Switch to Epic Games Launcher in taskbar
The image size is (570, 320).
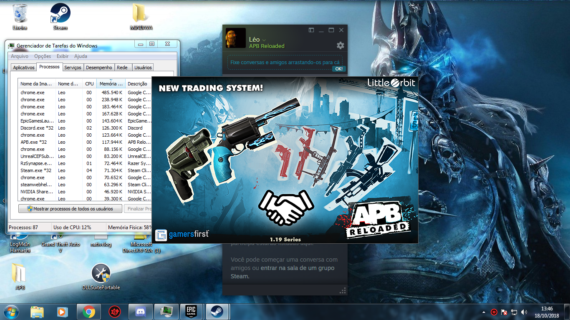(191, 312)
